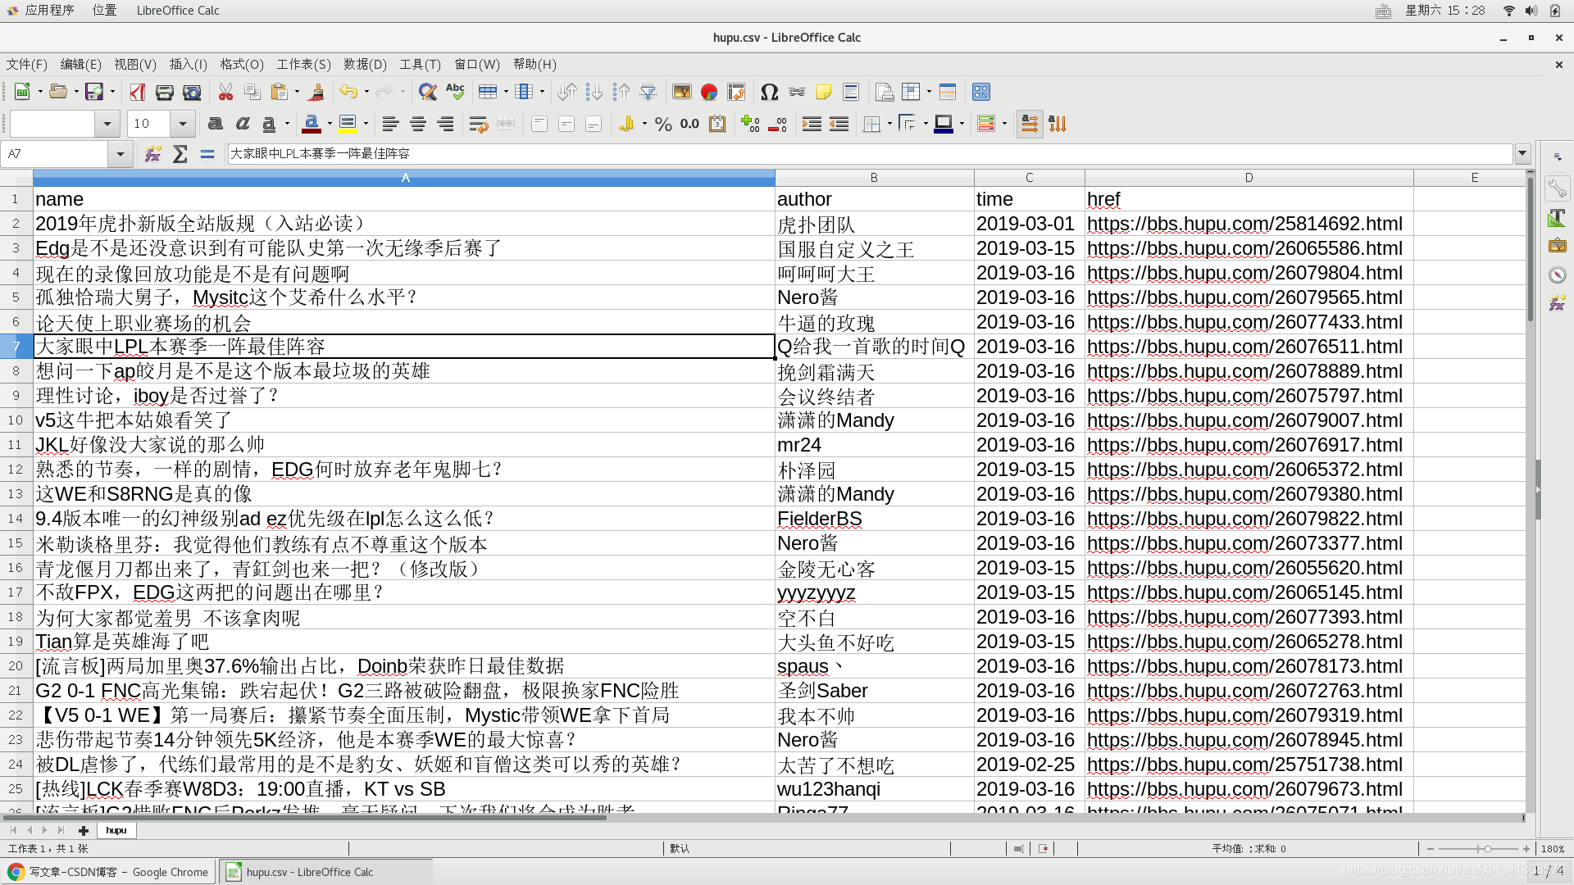Sort ascending icon
The image size is (1574, 885).
(x=594, y=92)
